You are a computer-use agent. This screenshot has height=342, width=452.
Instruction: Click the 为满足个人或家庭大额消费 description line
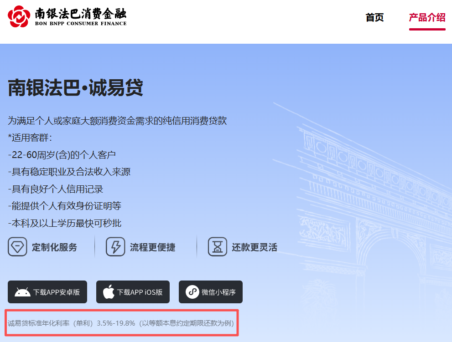(117, 121)
